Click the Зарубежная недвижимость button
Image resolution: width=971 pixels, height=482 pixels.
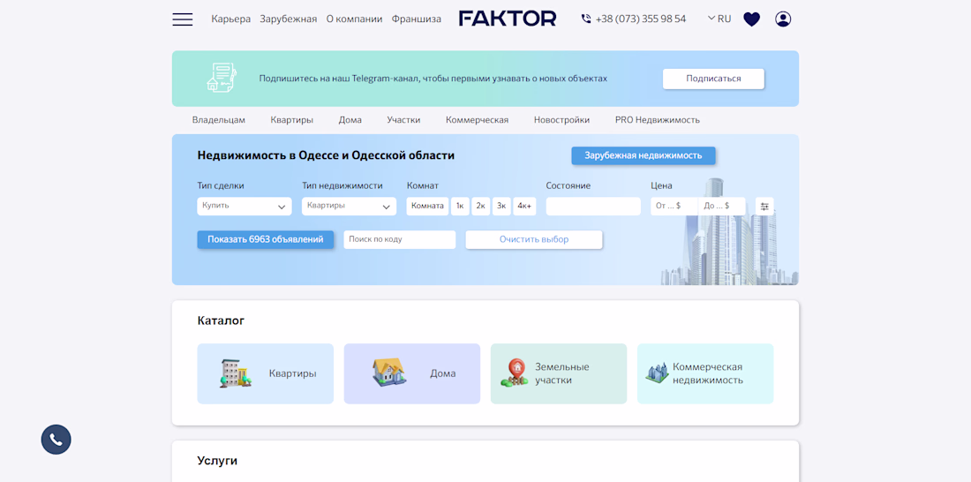click(x=644, y=155)
